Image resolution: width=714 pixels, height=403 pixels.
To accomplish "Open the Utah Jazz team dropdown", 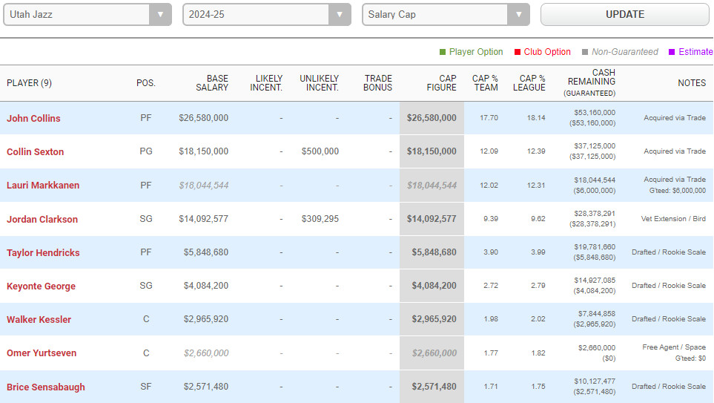I will coord(87,15).
